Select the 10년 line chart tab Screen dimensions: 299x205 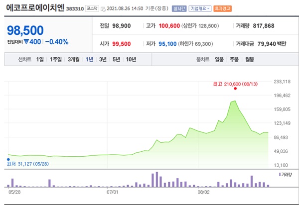pyautogui.click(x=131, y=59)
